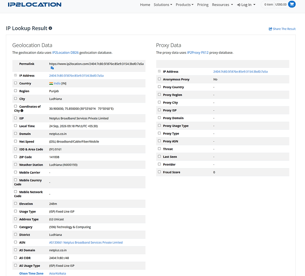Image resolution: width=305 pixels, height=276 pixels.
Task: Click the proxy data IP address link
Action: [241, 71]
